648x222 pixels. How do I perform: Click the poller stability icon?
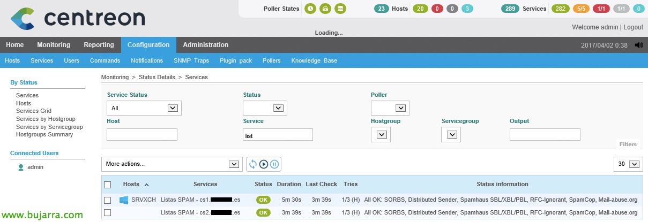[325, 9]
